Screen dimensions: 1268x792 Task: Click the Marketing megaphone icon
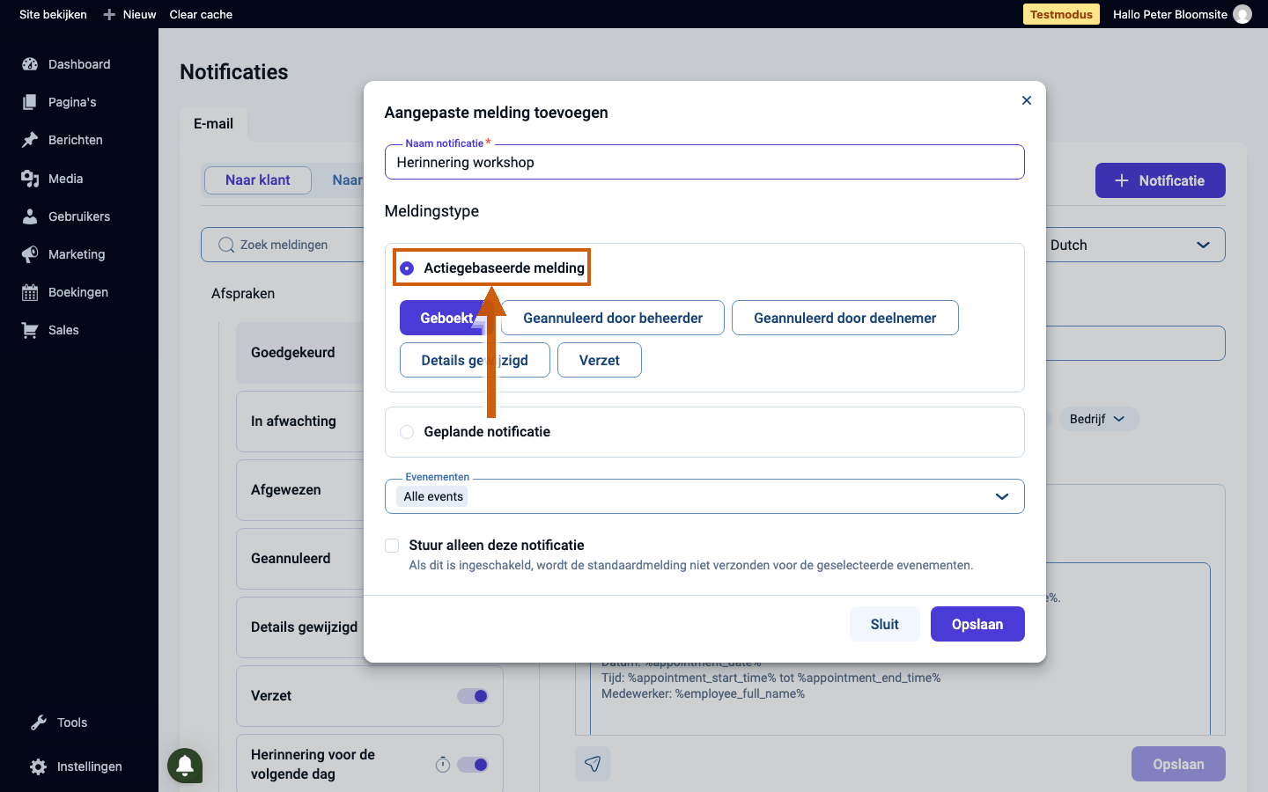click(x=30, y=254)
